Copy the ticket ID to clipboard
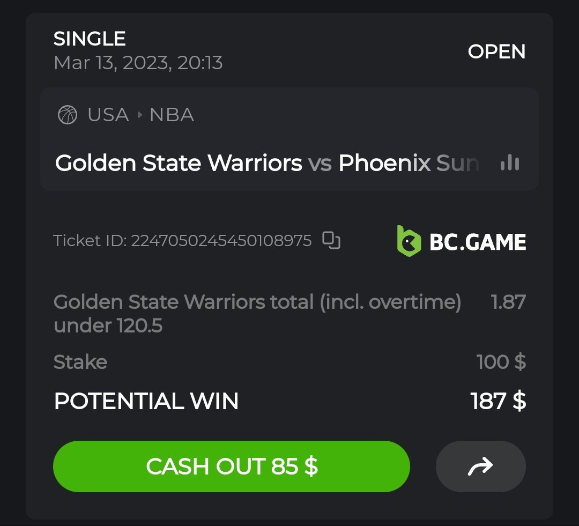 coord(331,241)
